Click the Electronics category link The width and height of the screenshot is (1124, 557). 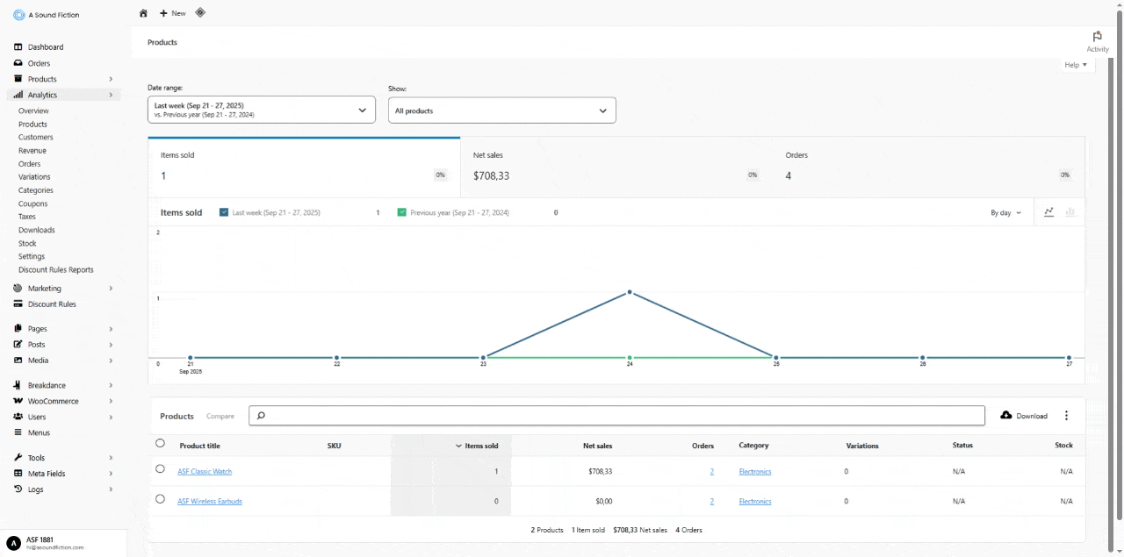point(754,471)
